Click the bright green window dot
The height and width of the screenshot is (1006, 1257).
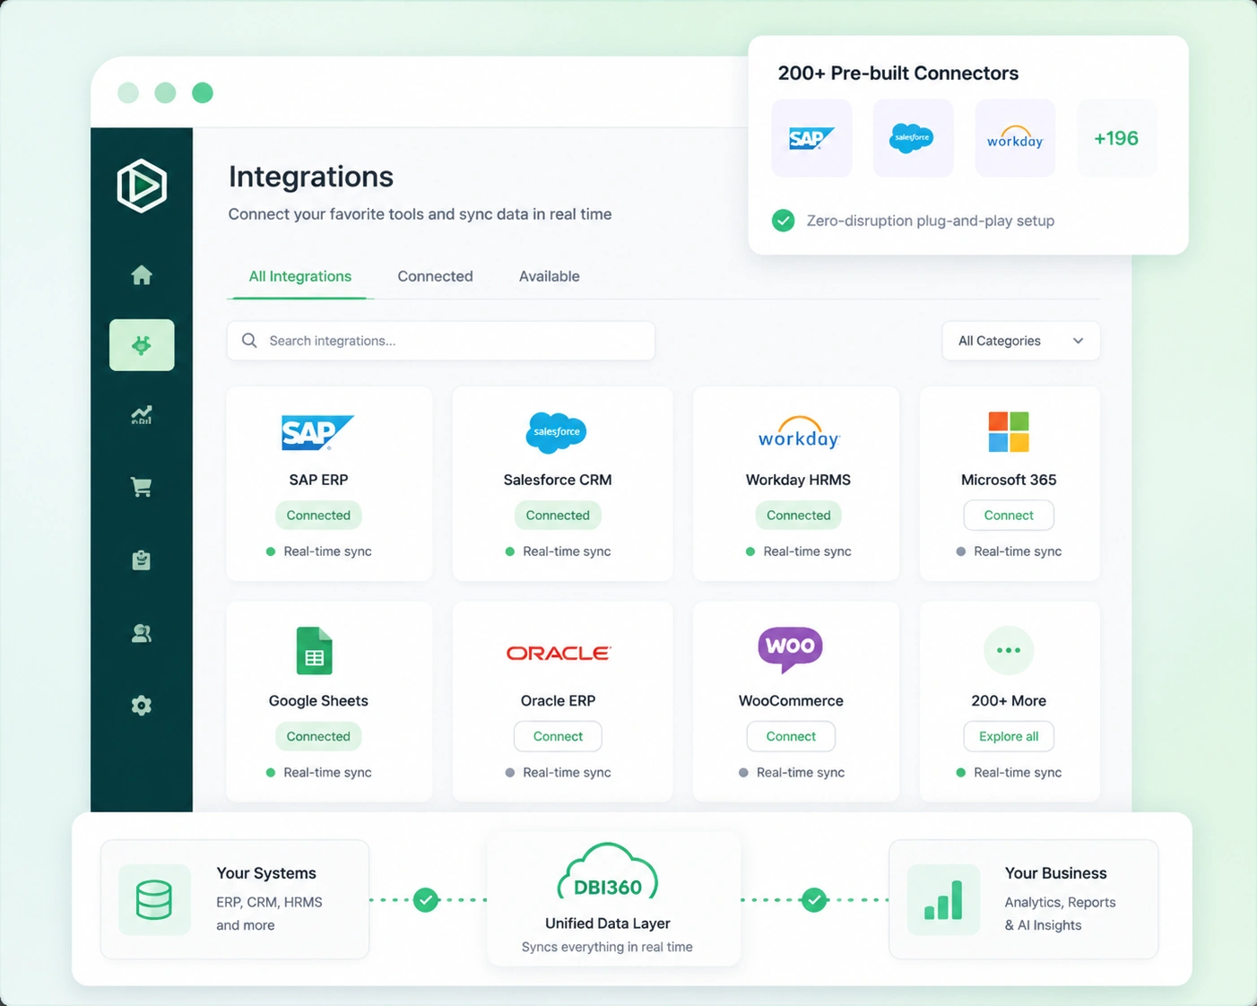pos(203,92)
